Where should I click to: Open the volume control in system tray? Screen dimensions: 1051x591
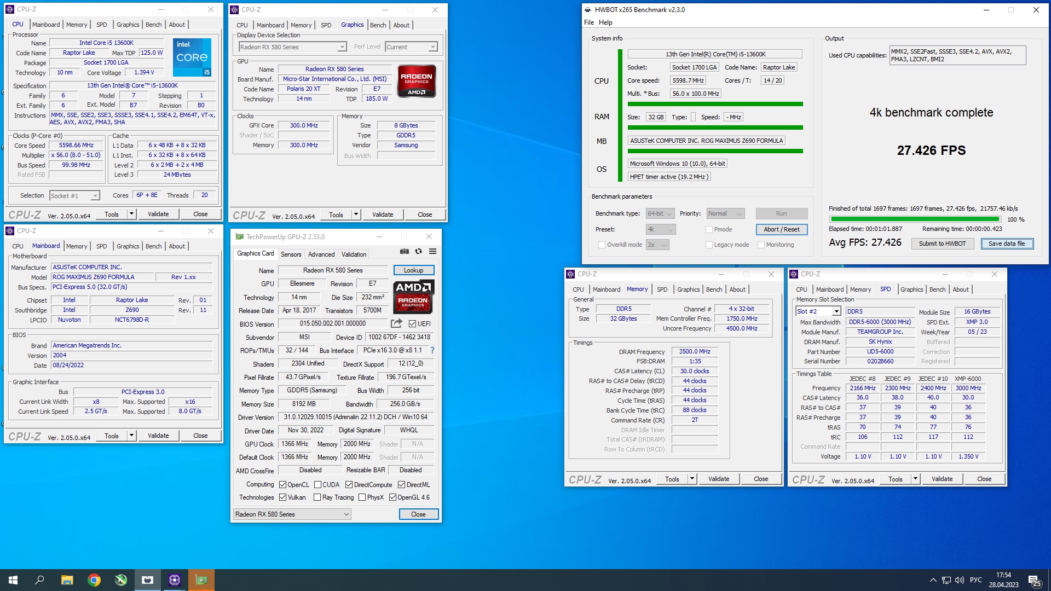(959, 580)
